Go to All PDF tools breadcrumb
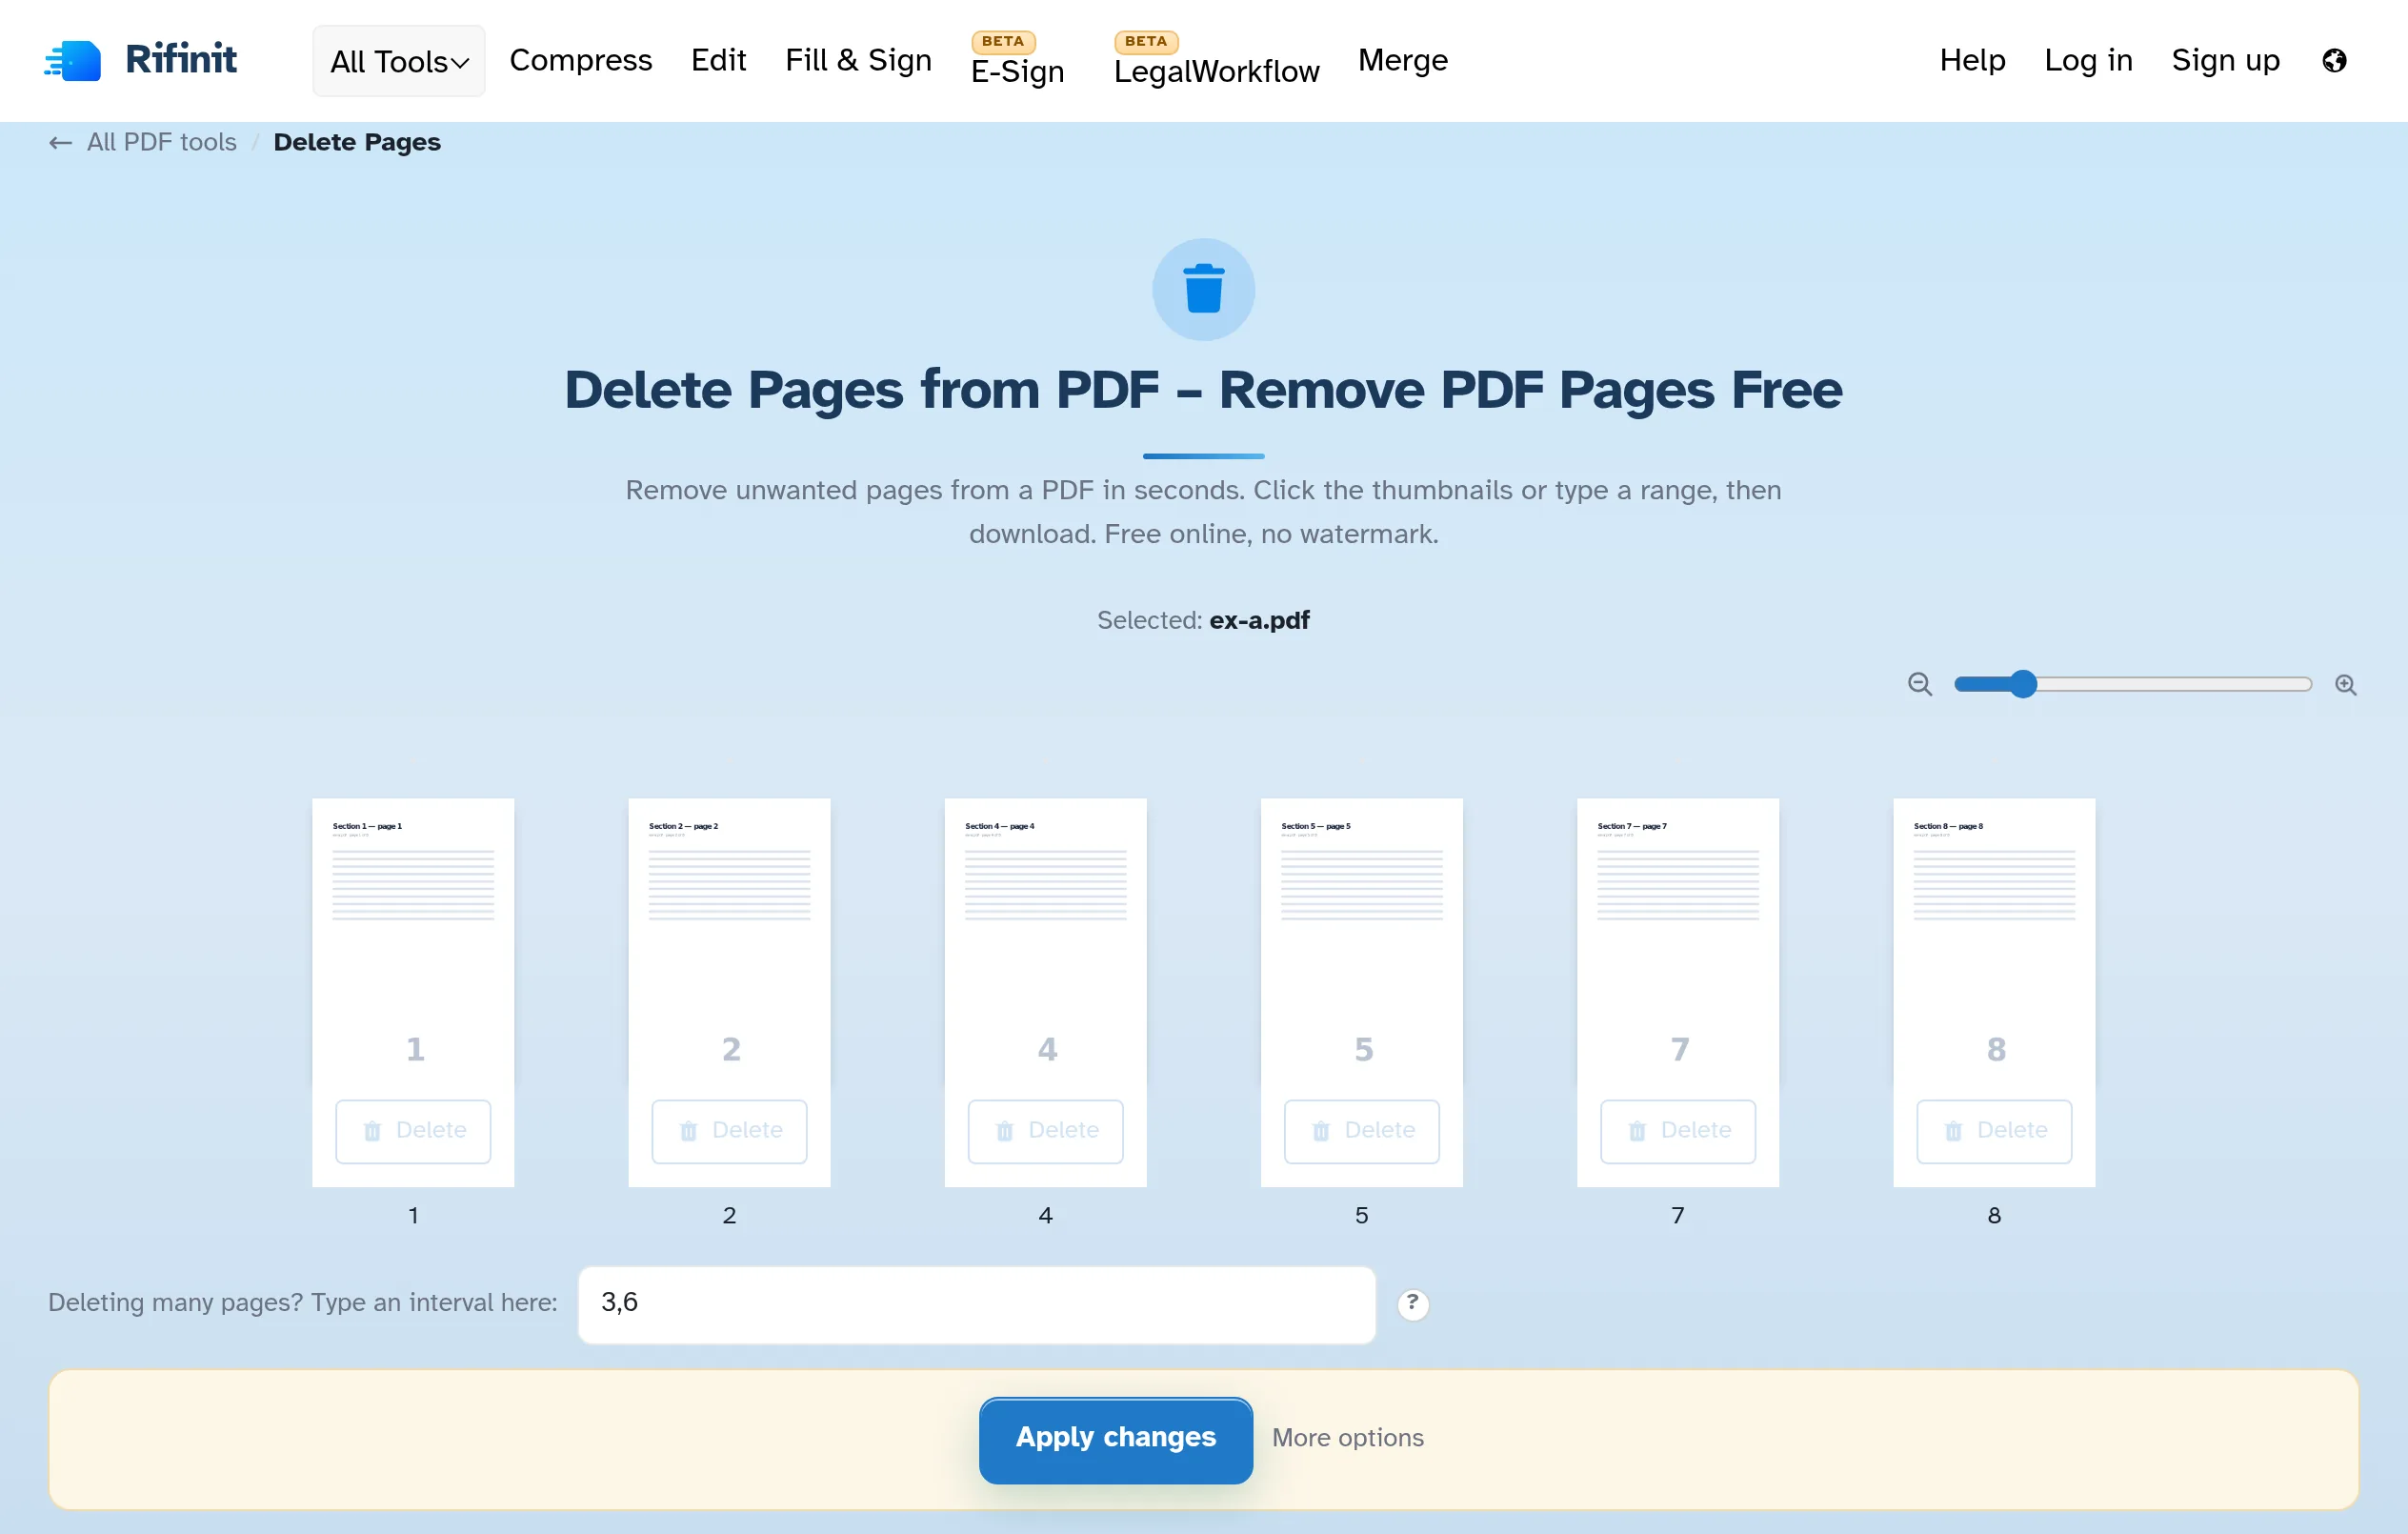The image size is (2408, 1534). pyautogui.click(x=162, y=142)
